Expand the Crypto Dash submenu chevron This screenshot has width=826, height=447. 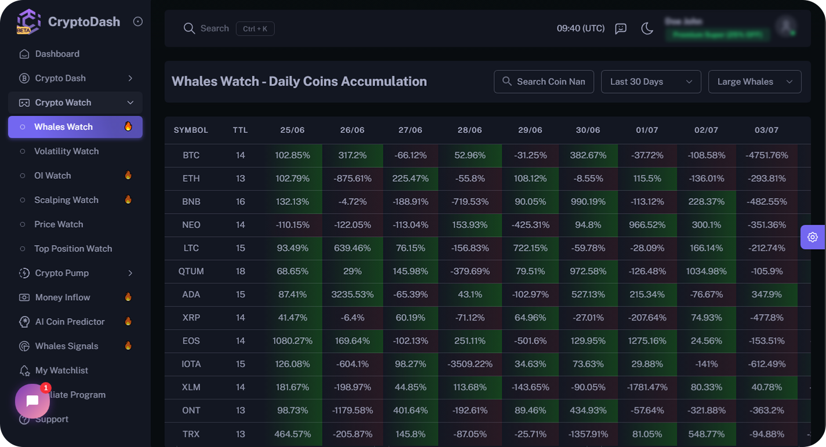[130, 78]
